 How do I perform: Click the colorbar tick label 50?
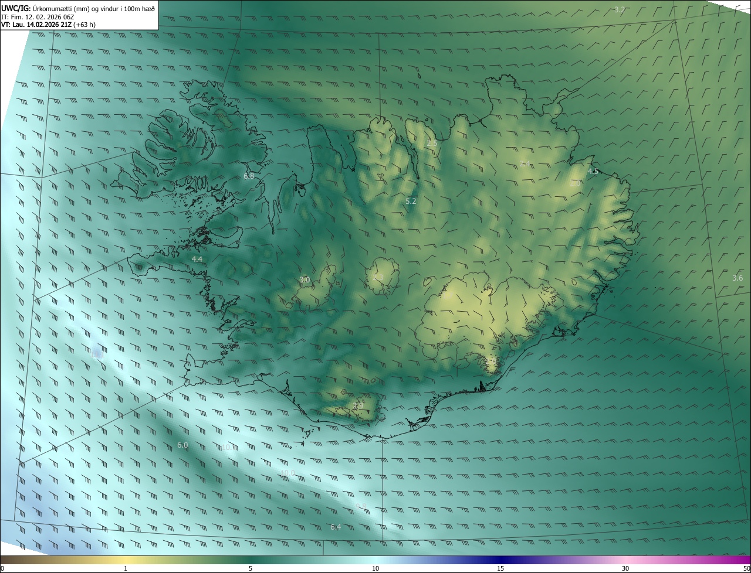coord(746,568)
